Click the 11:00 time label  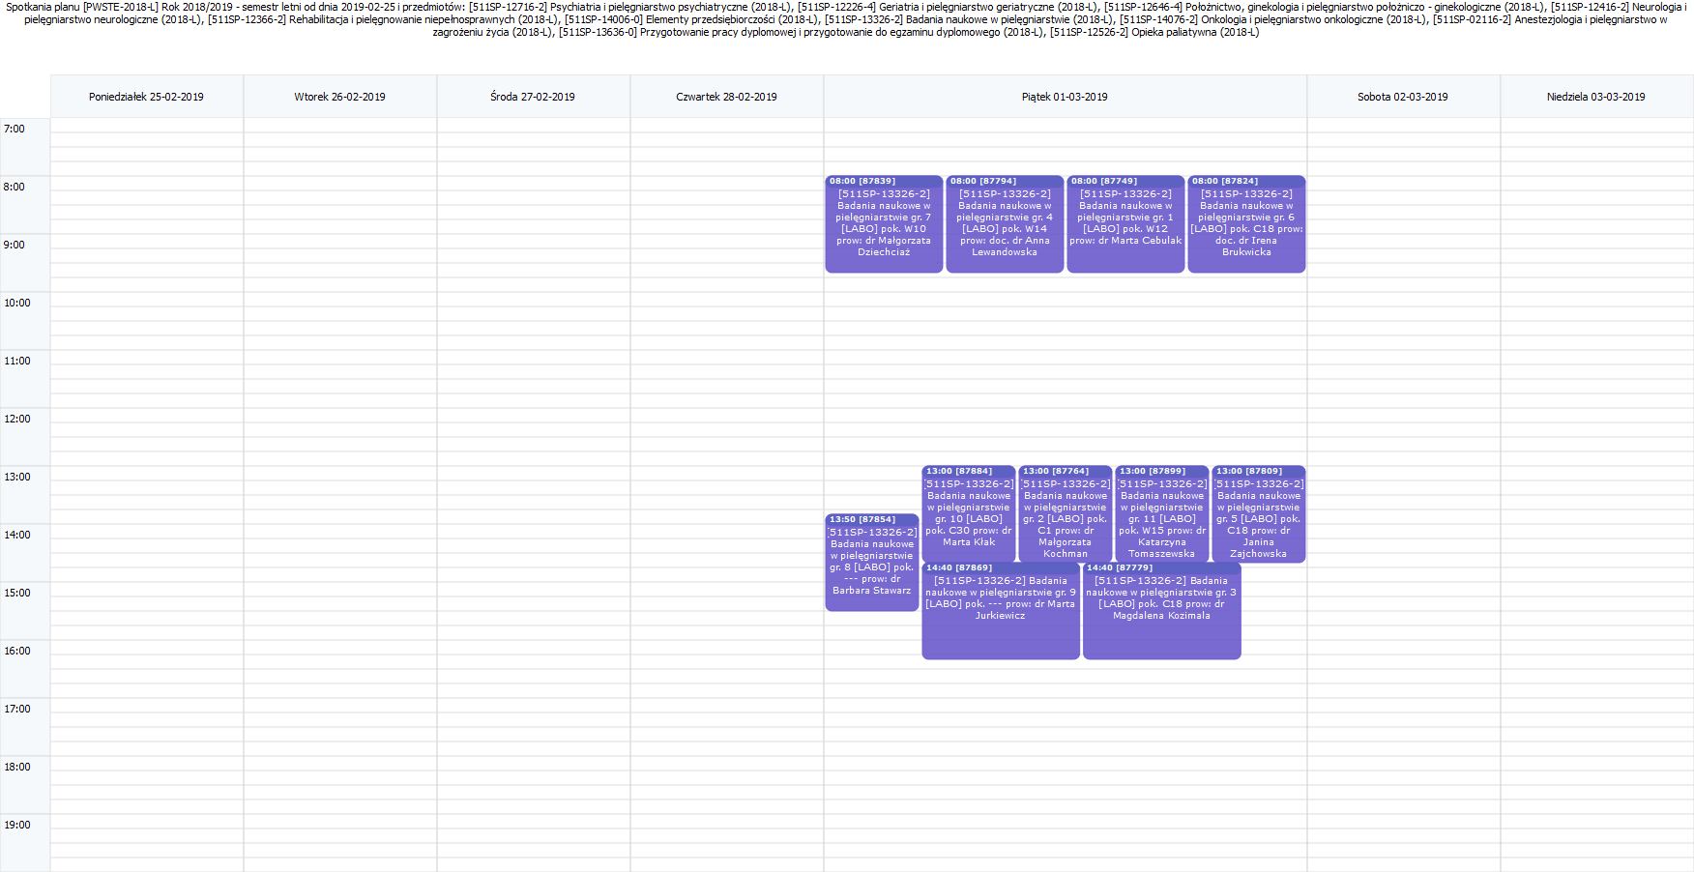tap(17, 361)
